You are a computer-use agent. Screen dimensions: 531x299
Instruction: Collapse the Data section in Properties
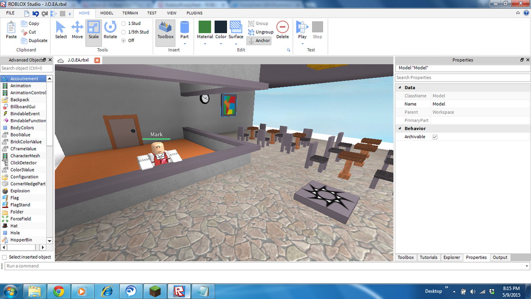click(x=400, y=88)
